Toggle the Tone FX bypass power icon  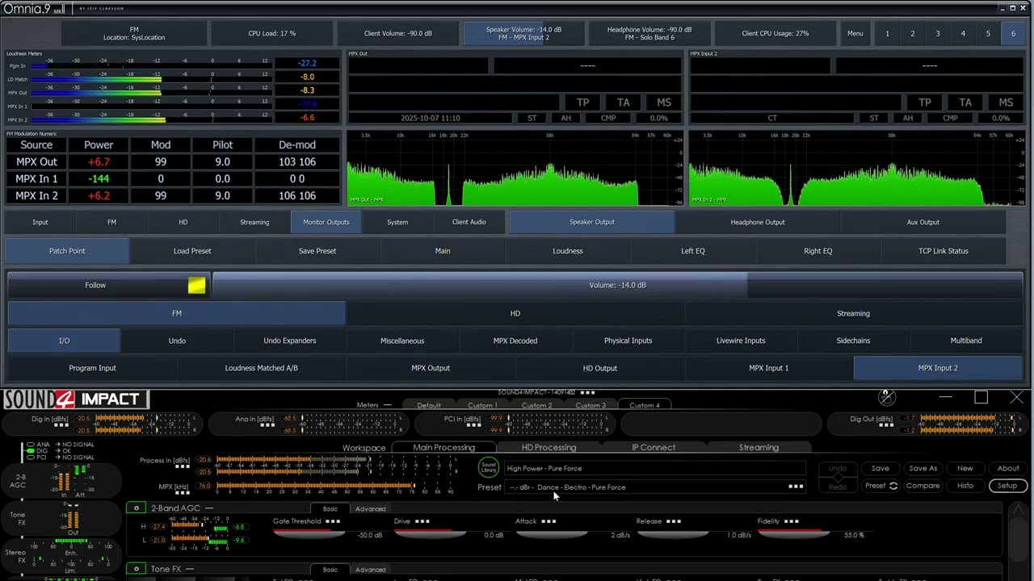tap(137, 569)
